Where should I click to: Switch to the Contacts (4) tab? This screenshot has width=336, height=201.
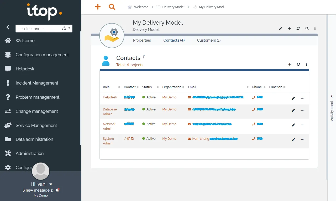tap(174, 40)
